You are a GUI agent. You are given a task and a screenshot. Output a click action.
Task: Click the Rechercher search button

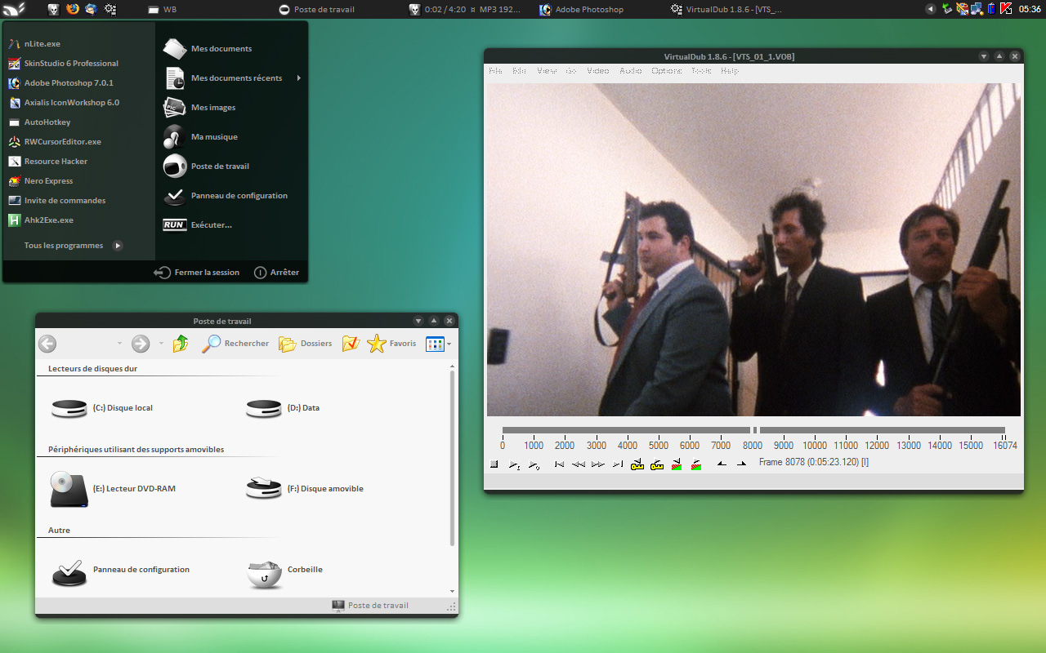click(235, 344)
